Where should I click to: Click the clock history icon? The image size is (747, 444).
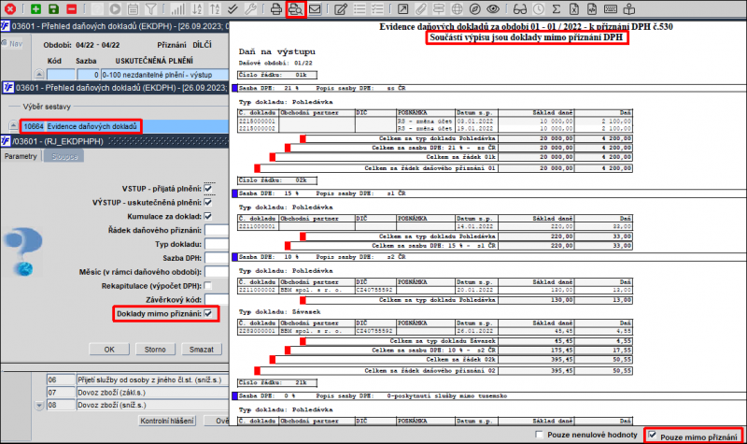pyautogui.click(x=539, y=8)
